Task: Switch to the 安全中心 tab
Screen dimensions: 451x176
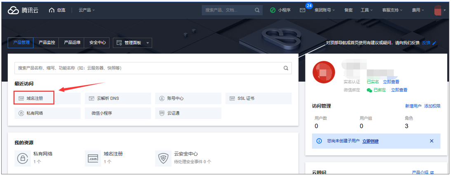Action: point(97,42)
